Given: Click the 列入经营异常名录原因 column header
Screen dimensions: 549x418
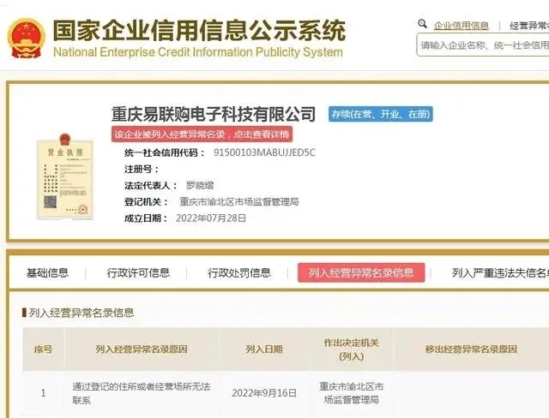Looking at the screenshot, I should 142,349.
